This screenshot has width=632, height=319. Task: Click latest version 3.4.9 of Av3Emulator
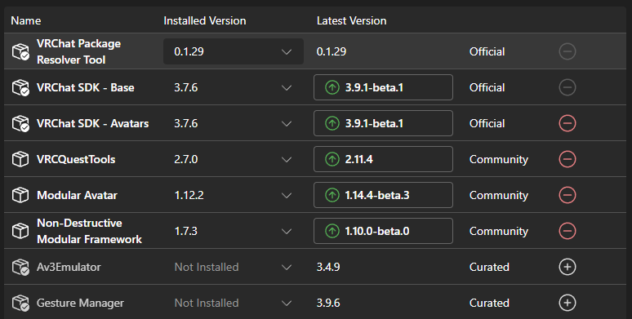point(328,267)
